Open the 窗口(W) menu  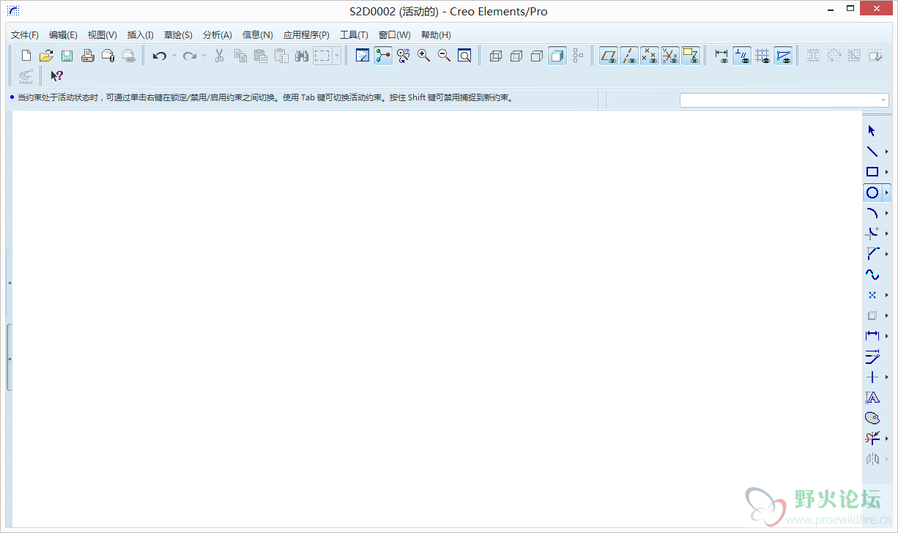pyautogui.click(x=394, y=34)
